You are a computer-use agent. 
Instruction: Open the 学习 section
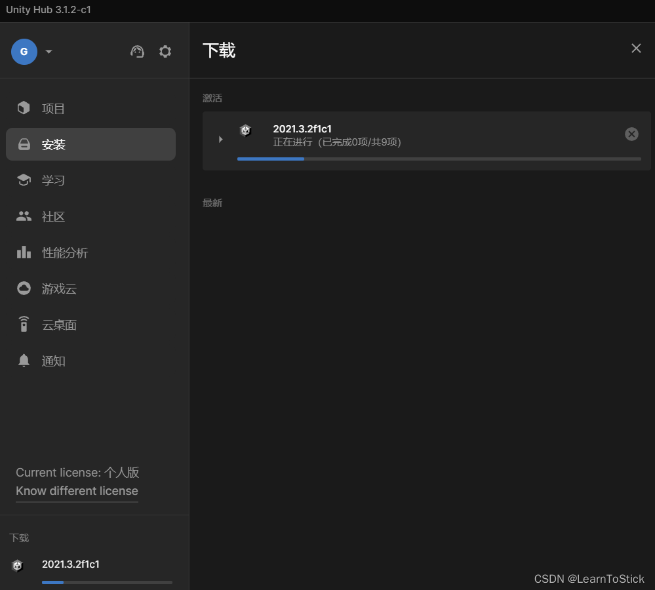(x=90, y=180)
